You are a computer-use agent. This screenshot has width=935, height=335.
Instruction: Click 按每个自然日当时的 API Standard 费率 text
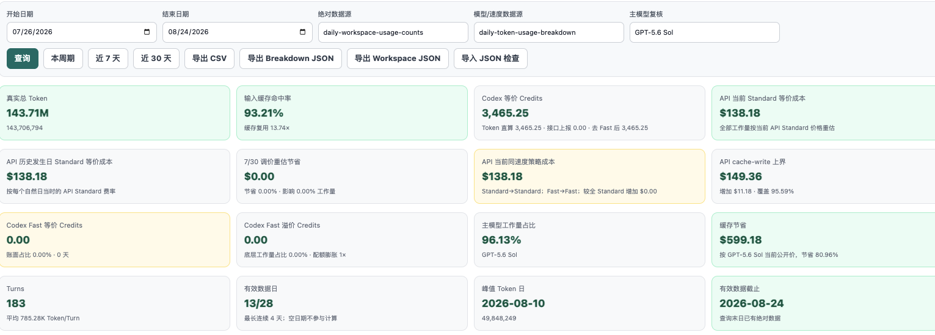[x=61, y=192]
